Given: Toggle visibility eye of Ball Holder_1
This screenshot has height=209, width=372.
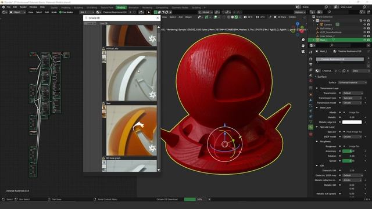Looking at the screenshot, I should pyautogui.click(x=364, y=28).
